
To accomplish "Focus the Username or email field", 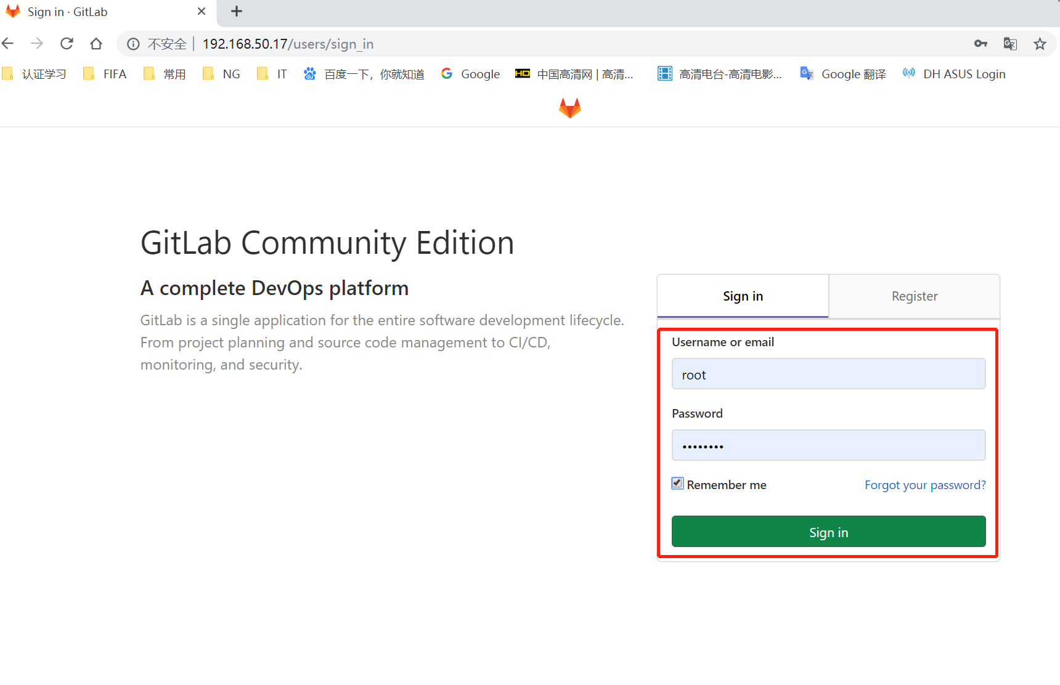I will (x=829, y=374).
